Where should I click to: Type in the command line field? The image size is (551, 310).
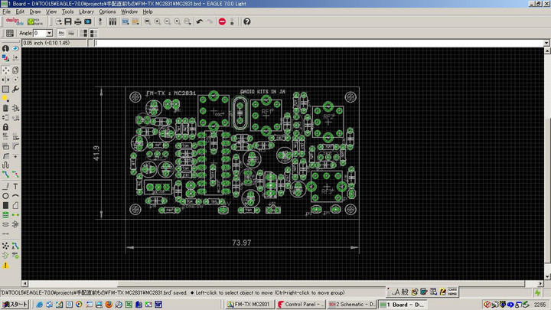pyautogui.click(x=306, y=43)
